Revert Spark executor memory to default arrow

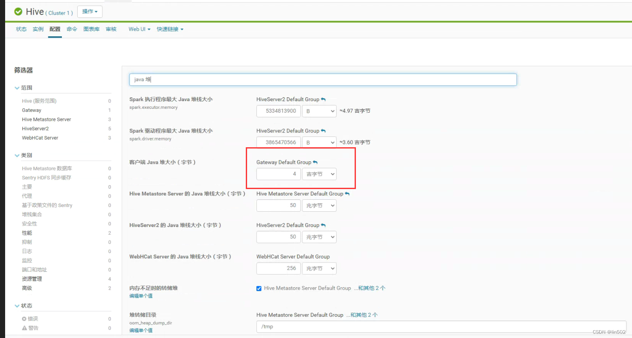(323, 99)
